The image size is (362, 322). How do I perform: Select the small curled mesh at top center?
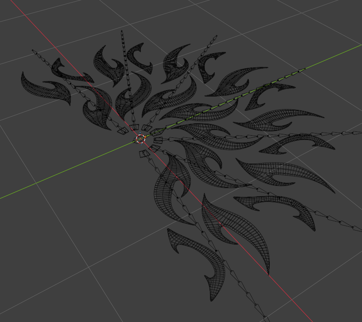coord(140,58)
